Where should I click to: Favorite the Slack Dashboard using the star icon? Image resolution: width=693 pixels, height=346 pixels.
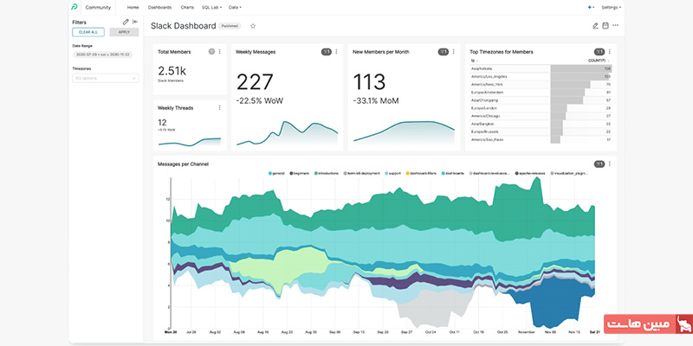pos(253,26)
